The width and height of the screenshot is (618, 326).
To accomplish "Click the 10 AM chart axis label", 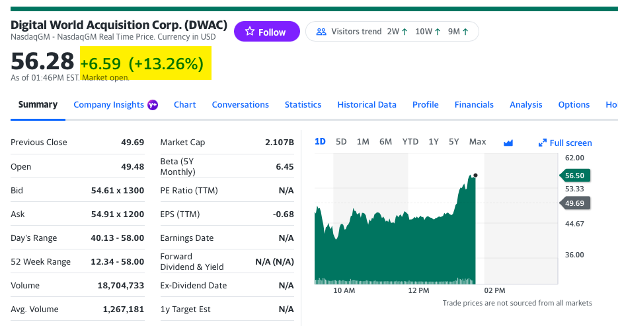I will (x=344, y=290).
